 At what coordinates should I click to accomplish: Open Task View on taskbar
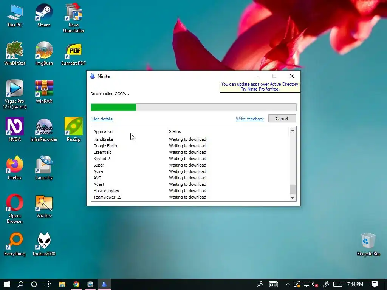47,284
